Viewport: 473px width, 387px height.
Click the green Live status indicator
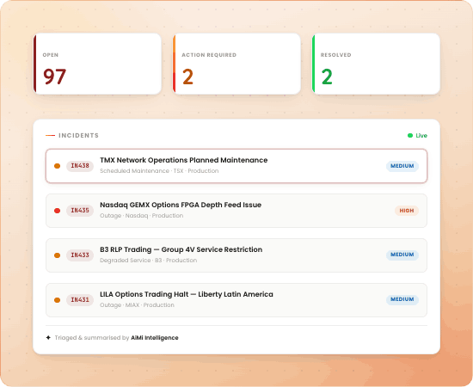pos(417,135)
